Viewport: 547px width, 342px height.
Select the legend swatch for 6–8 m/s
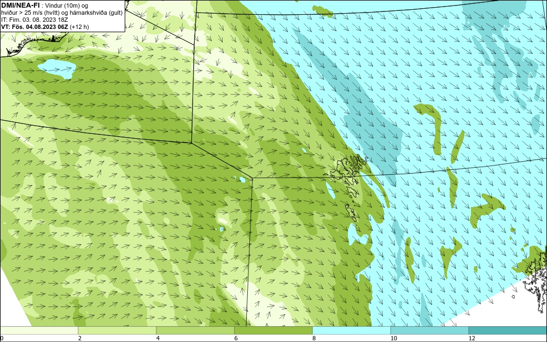tap(273, 331)
